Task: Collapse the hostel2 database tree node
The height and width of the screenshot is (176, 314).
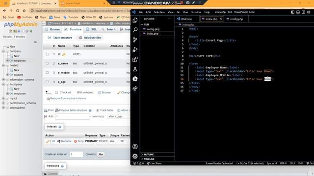Action: (3, 66)
